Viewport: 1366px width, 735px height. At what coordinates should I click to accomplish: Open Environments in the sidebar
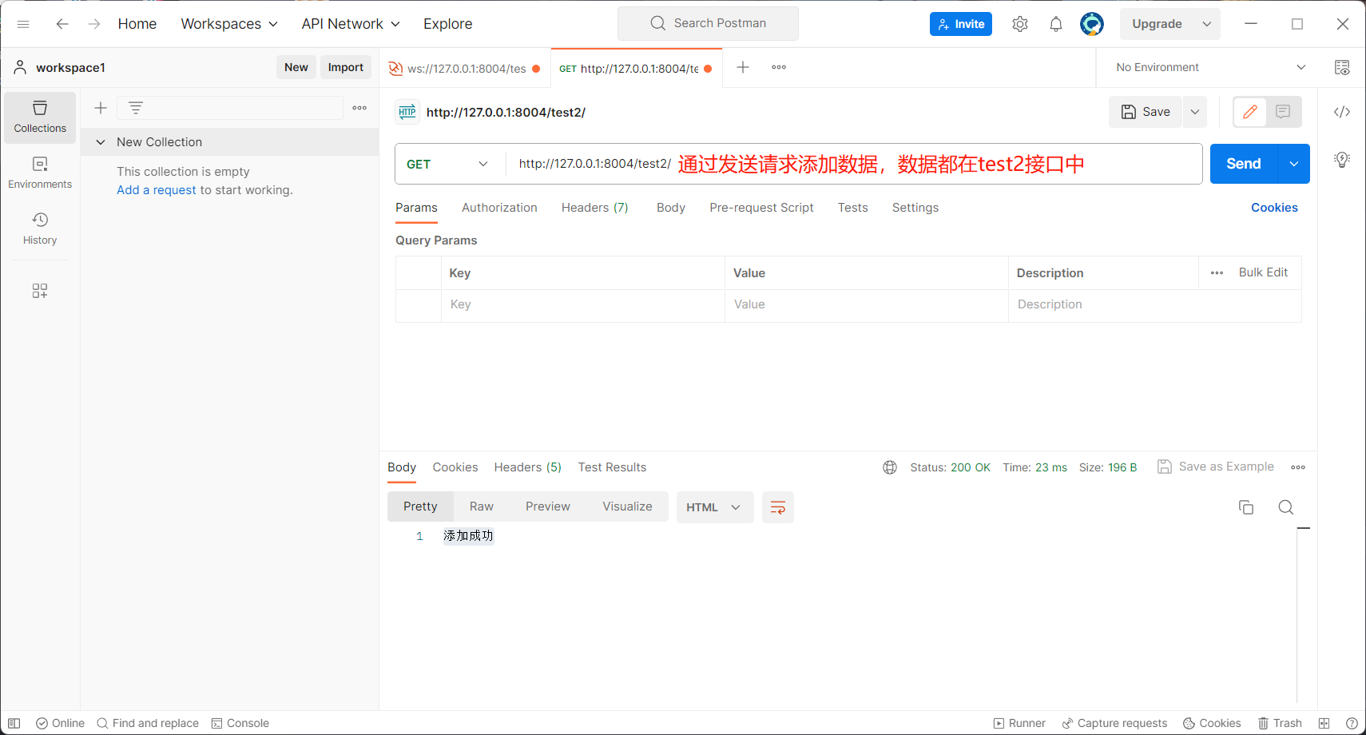[40, 173]
